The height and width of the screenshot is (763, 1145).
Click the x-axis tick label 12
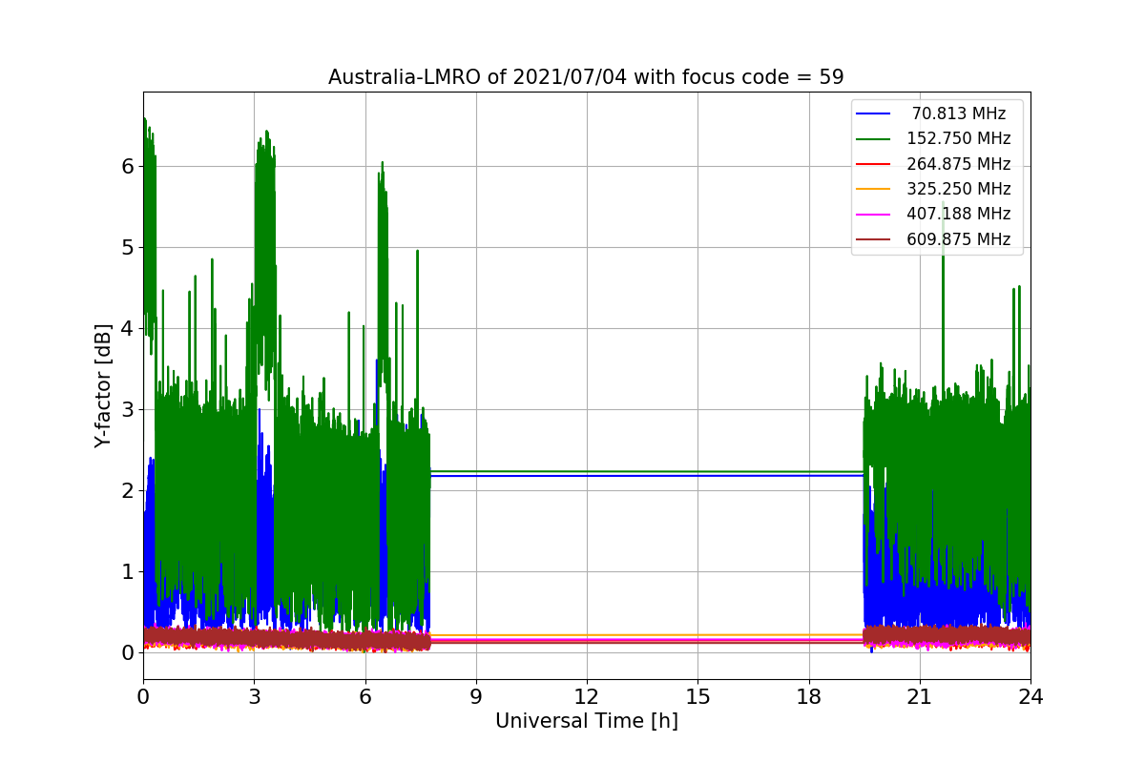tap(587, 697)
